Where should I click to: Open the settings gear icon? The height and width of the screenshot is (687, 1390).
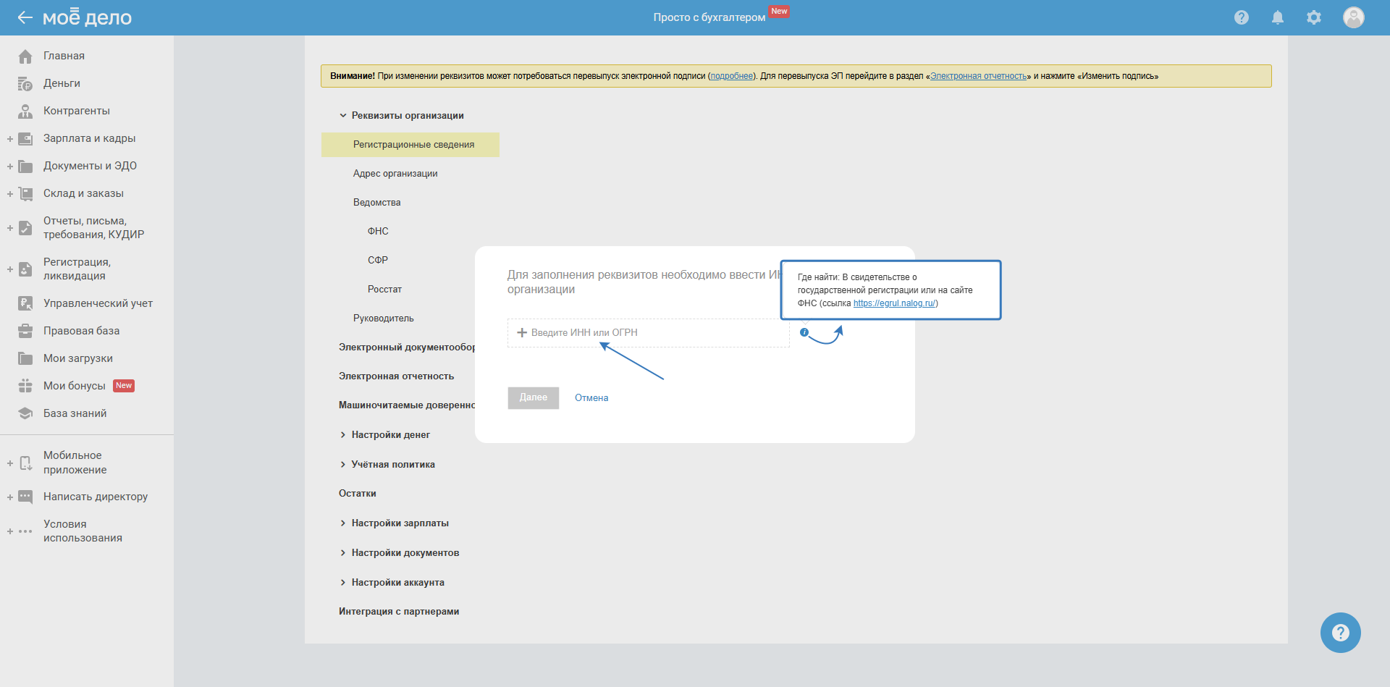[1314, 17]
